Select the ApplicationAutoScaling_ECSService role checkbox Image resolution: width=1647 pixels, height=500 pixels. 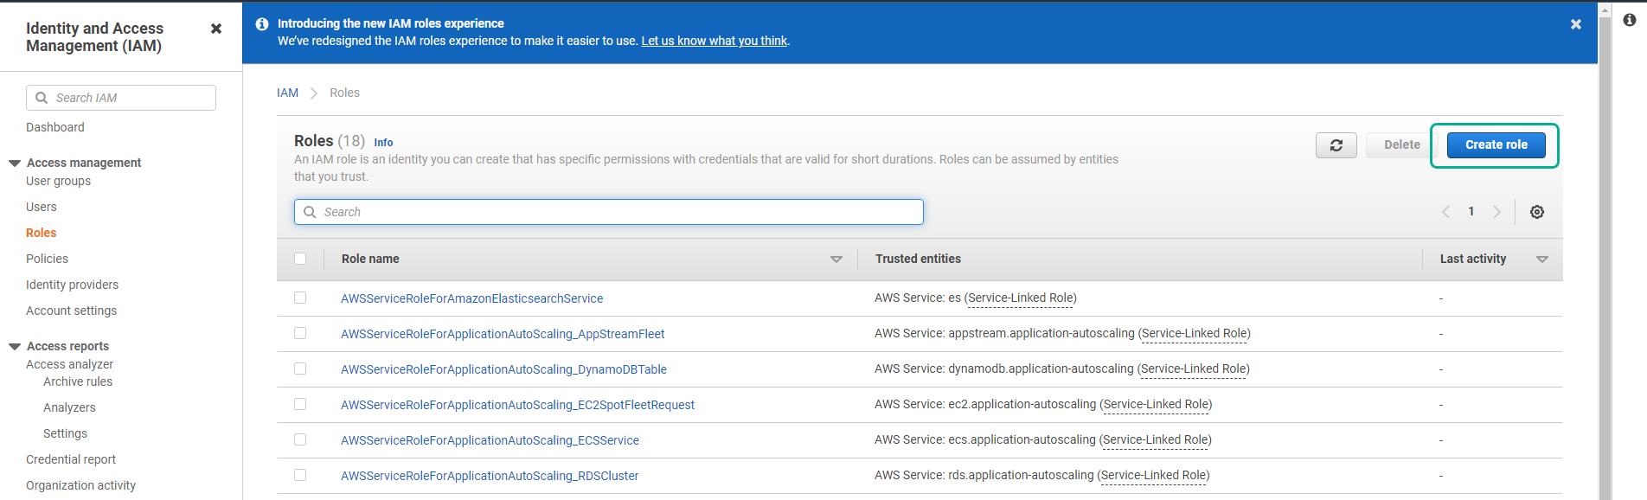(x=300, y=439)
